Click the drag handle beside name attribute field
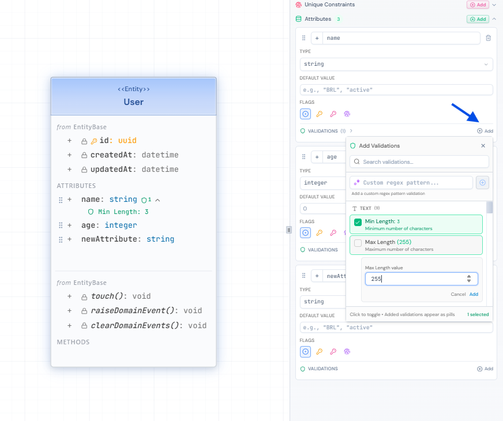This screenshot has width=503, height=421. [304, 38]
